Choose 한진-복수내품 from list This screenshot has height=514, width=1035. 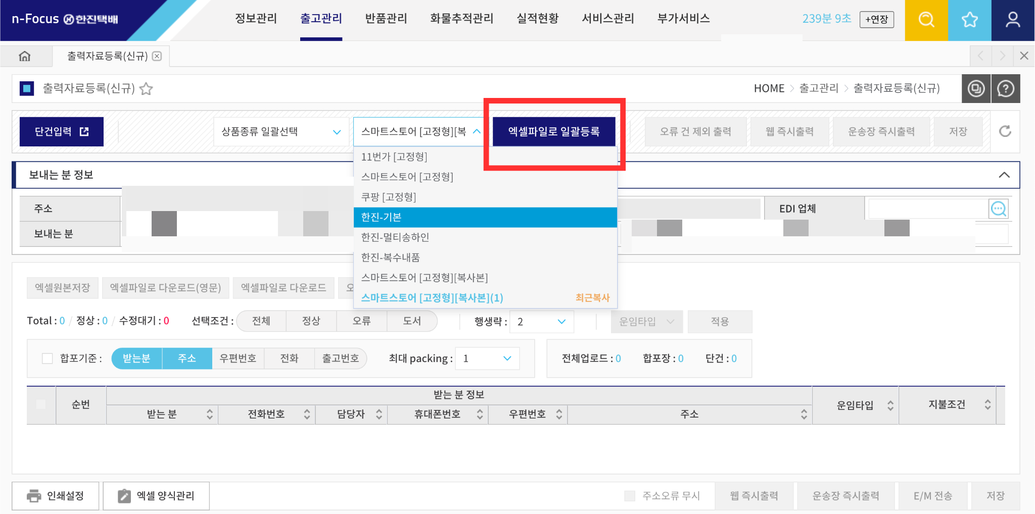(x=485, y=258)
